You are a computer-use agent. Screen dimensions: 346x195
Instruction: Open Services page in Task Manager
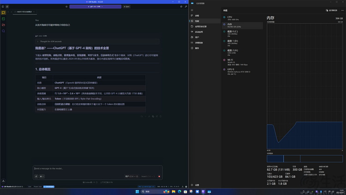click(205, 48)
